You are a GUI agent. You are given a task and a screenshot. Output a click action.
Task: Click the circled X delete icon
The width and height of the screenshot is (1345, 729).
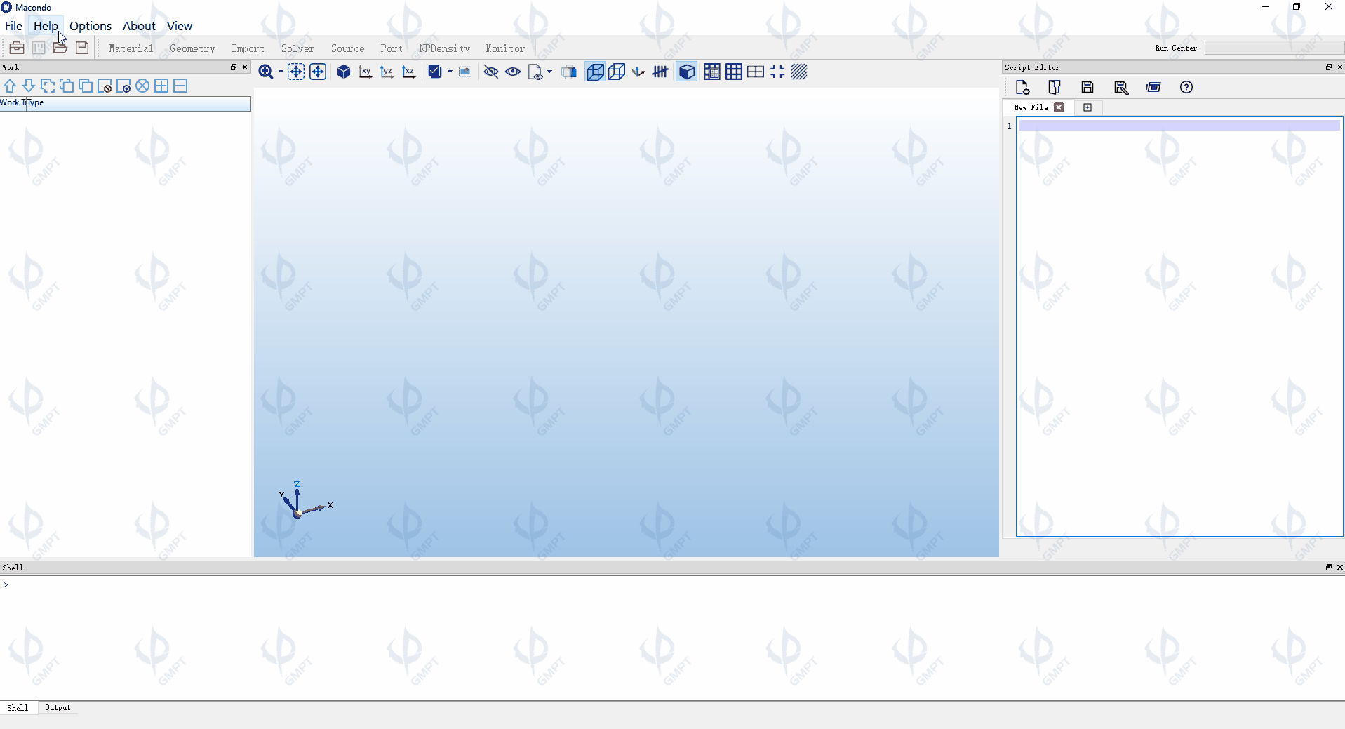point(142,86)
